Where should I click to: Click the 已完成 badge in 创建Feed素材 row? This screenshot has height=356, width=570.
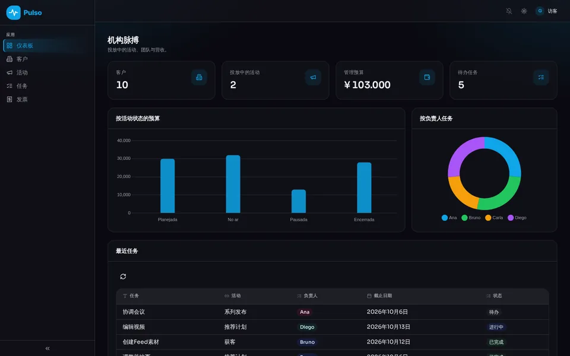496,342
